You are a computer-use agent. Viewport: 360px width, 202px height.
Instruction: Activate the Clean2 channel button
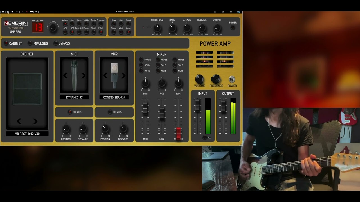pyautogui.click(x=94, y=32)
